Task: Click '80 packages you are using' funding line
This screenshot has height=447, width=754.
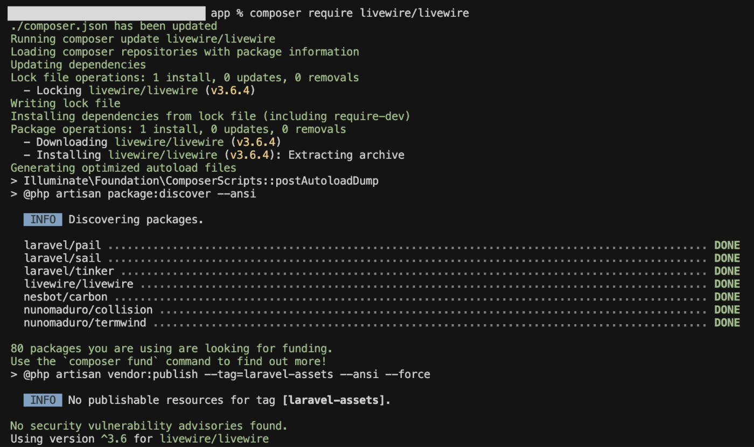Action: pyautogui.click(x=172, y=349)
